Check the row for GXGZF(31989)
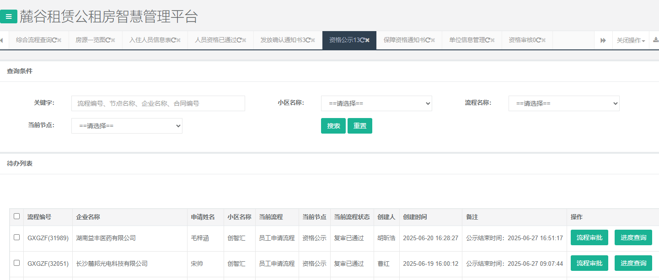This screenshot has width=659, height=280. (x=17, y=237)
